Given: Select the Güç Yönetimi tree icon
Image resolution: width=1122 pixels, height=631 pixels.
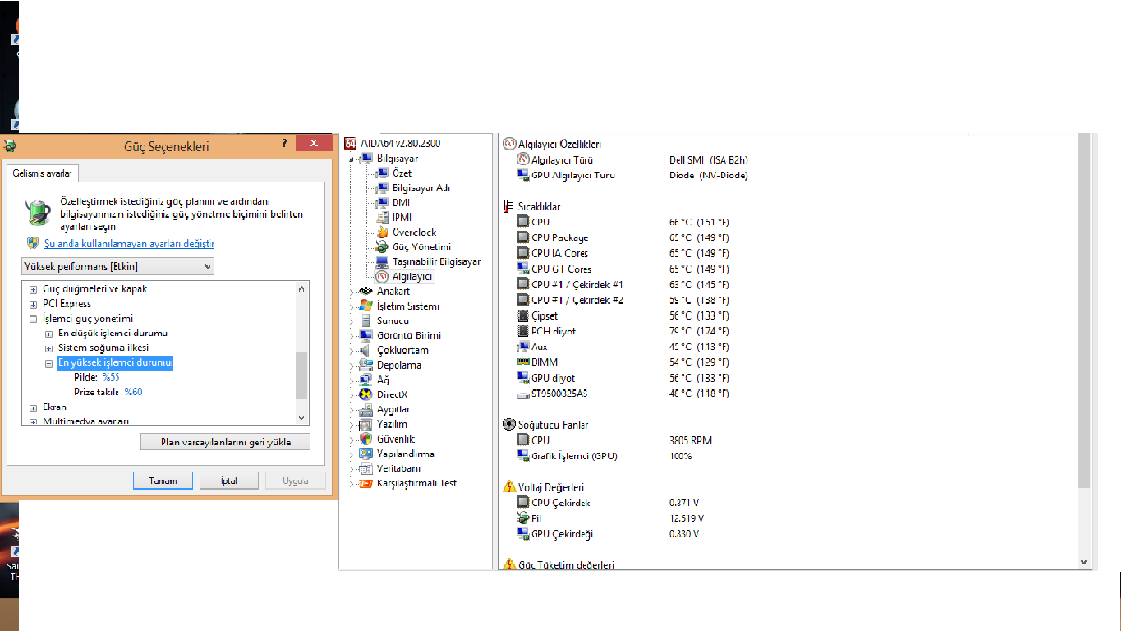Looking at the screenshot, I should coord(382,247).
